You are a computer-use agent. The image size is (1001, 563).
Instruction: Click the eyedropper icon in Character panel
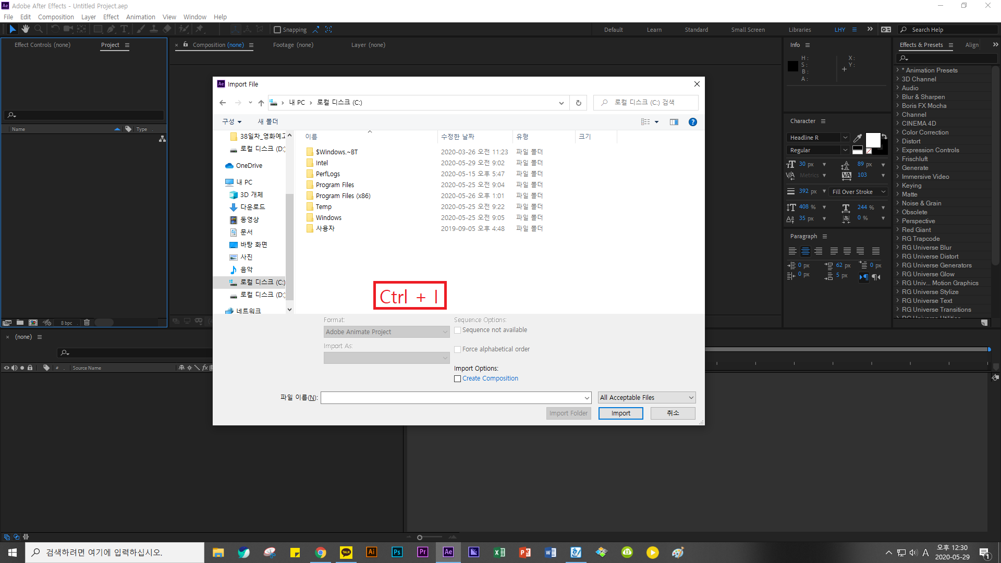(858, 138)
